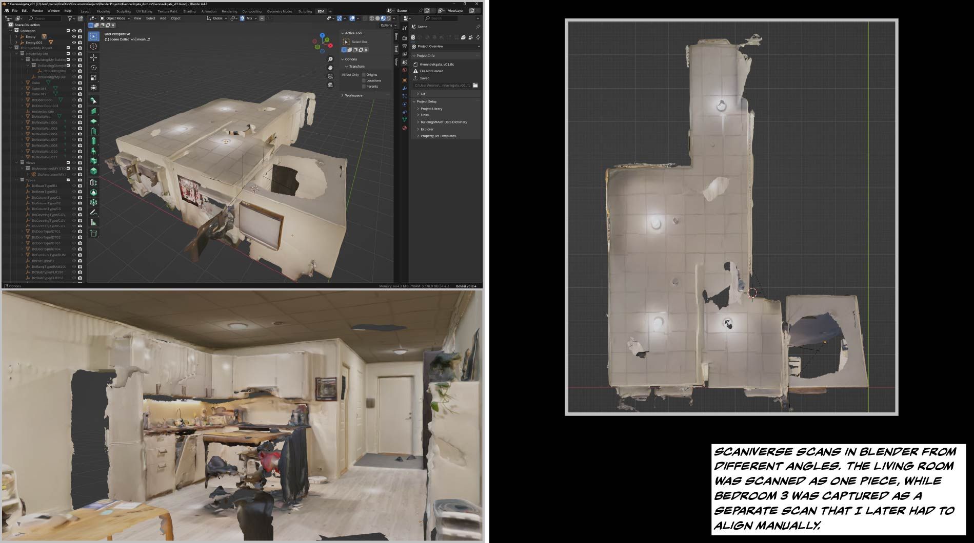Click the Blender logo menu icon
The image size is (974, 543).
point(6,11)
